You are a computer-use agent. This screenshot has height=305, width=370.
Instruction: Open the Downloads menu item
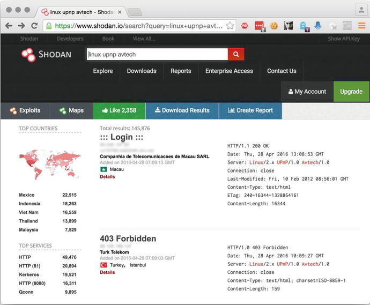click(x=142, y=71)
